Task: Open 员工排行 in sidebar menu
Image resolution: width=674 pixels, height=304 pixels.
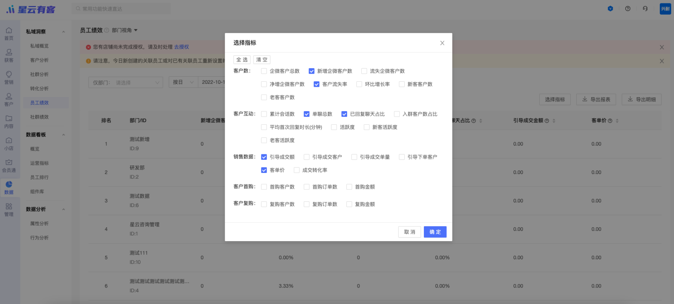Action: (x=39, y=177)
